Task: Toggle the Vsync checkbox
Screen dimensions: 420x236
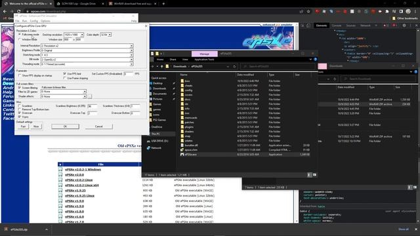Action: 19,117
